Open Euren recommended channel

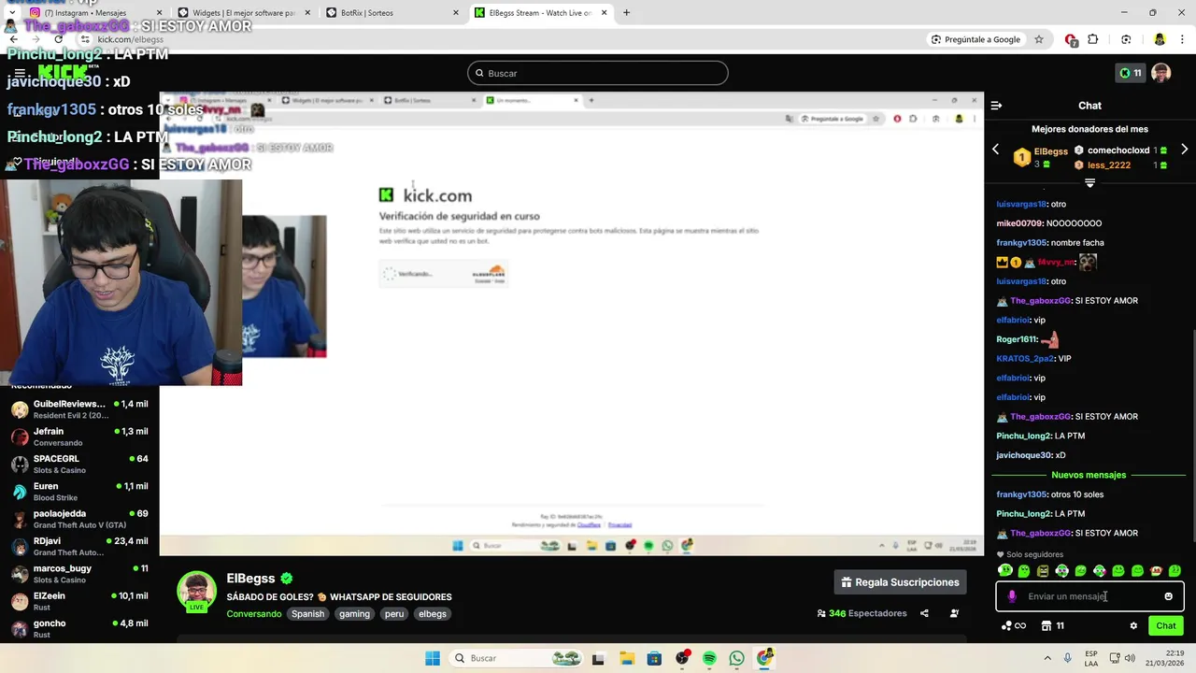point(79,492)
